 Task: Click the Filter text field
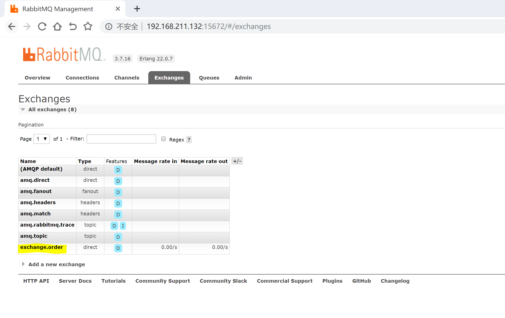[121, 139]
